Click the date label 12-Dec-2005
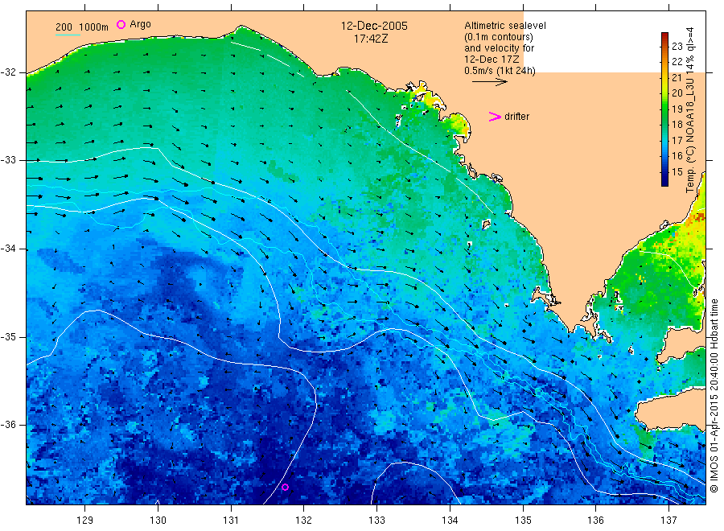Viewport: 724px width, 531px height. tap(374, 26)
